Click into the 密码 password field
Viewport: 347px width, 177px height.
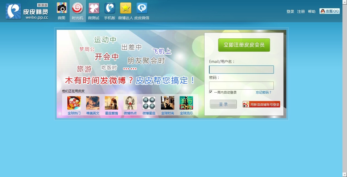241,86
